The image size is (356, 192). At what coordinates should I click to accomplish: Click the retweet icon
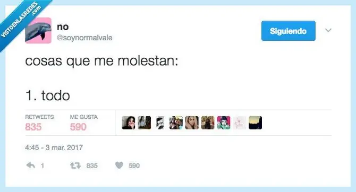75,165
